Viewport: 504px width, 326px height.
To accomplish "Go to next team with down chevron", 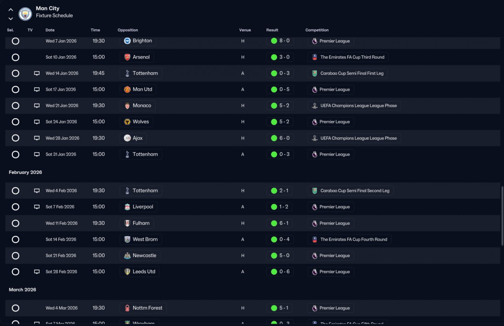I will click(11, 18).
